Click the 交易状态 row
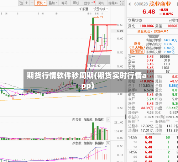178x162 pixels. tap(153, 21)
